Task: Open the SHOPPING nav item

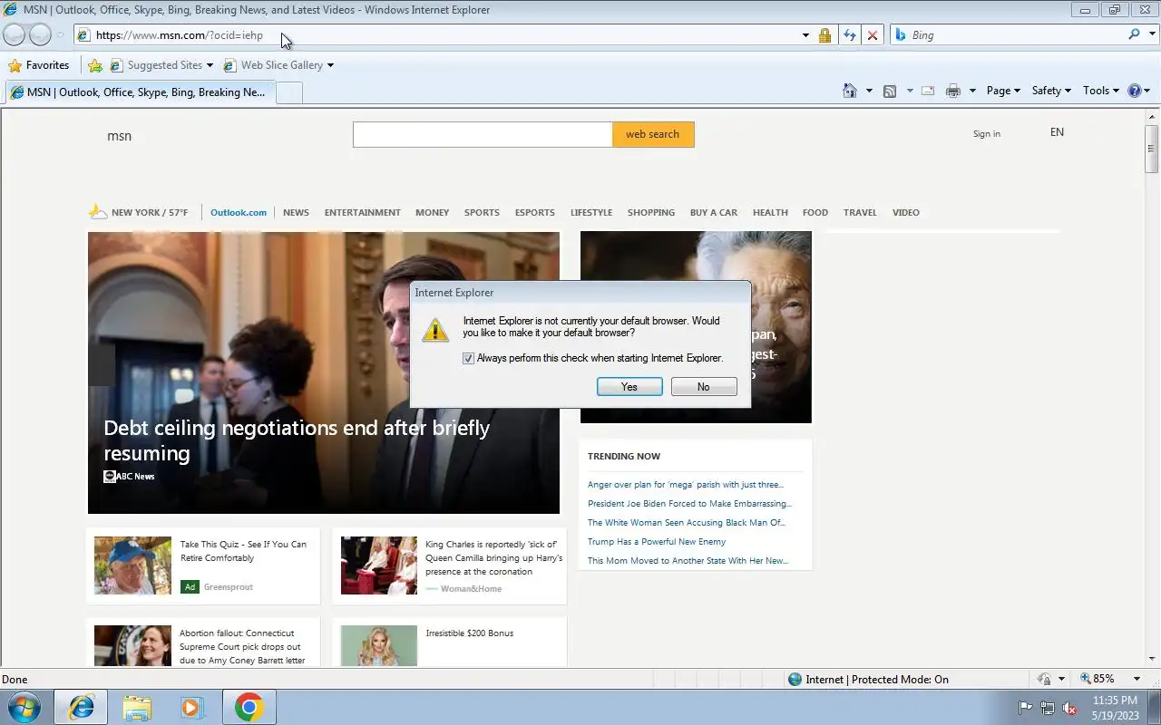Action: coord(651,213)
